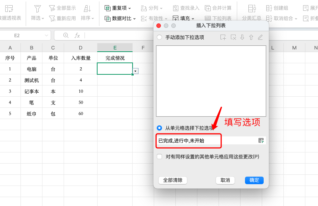Click the cell range selector icon
The height and width of the screenshot is (206, 318).
[x=261, y=141]
